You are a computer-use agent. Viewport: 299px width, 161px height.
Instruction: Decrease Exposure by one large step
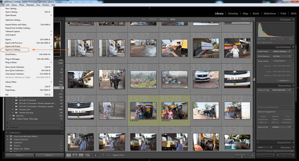point(274,66)
